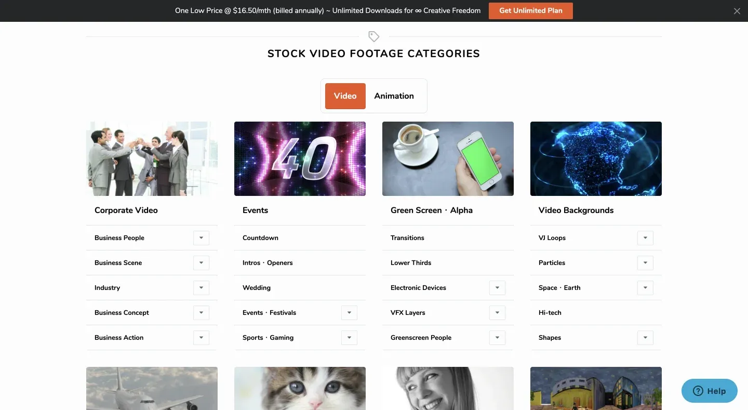The width and height of the screenshot is (748, 410).
Task: Click the glowing blue globe thumbnail
Action: pyautogui.click(x=596, y=158)
